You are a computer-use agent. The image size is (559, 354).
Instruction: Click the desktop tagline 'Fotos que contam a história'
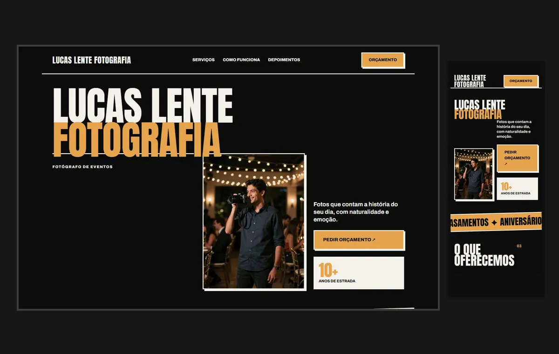coord(356,212)
